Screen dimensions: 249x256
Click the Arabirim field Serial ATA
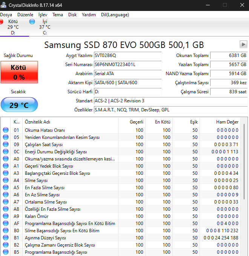pyautogui.click(x=128, y=74)
